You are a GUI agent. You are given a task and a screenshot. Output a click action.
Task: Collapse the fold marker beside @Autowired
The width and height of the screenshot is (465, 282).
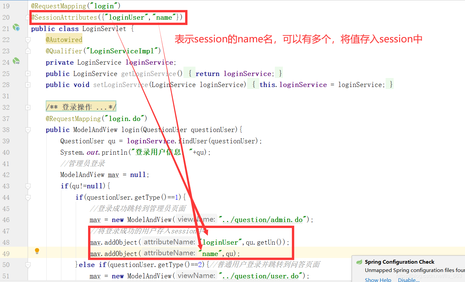[x=28, y=40]
